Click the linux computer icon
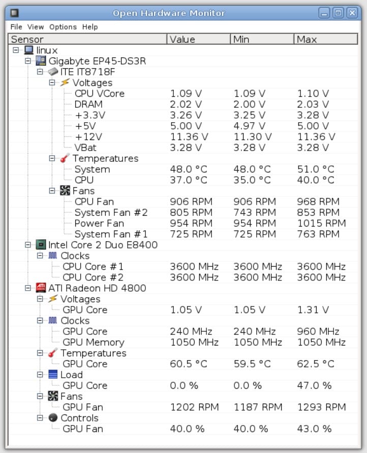 click(29, 50)
